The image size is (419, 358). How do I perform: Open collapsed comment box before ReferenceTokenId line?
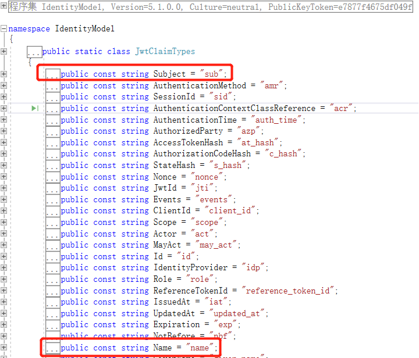[52, 291]
